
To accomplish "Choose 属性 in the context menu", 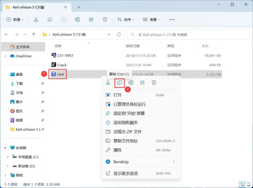I will point(140,150).
